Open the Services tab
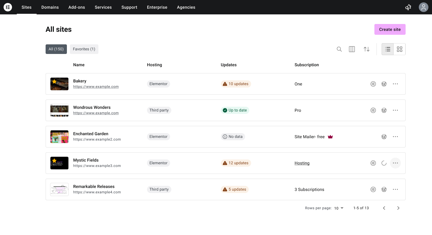Viewport: 432px width, 235px height. pos(103,7)
